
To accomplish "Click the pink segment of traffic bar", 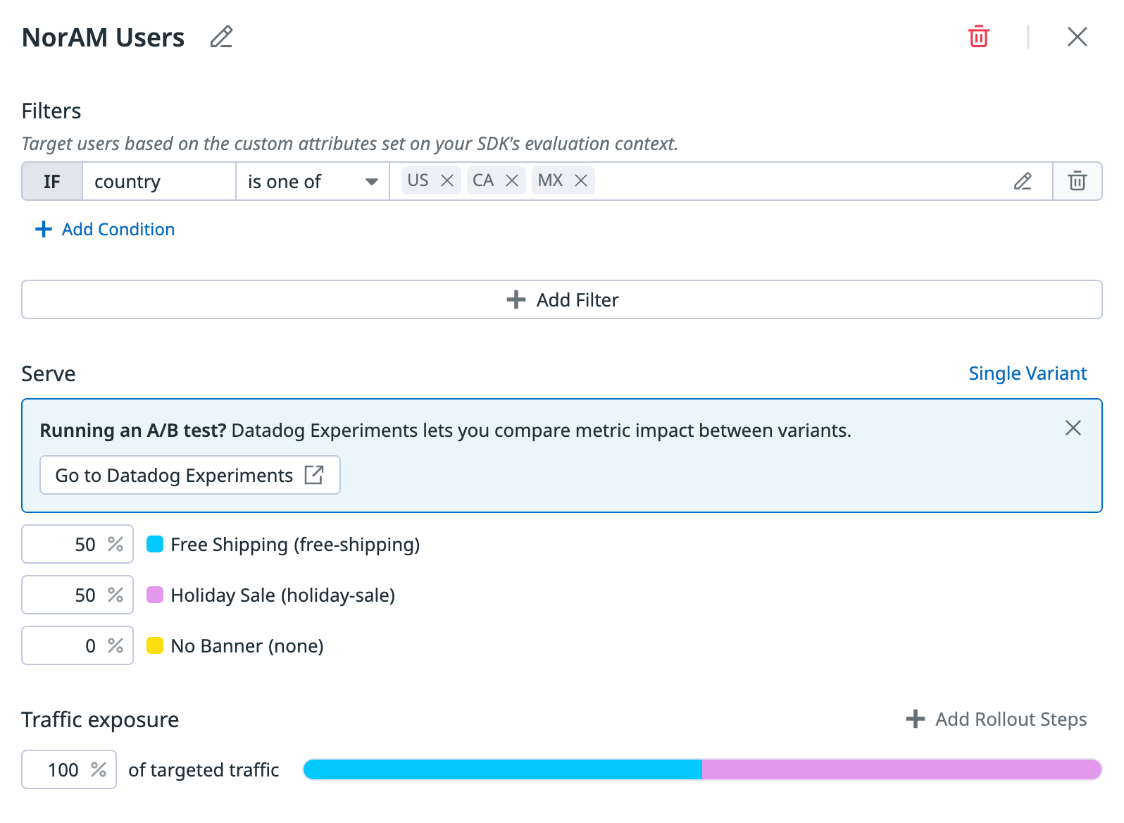I will coord(901,769).
